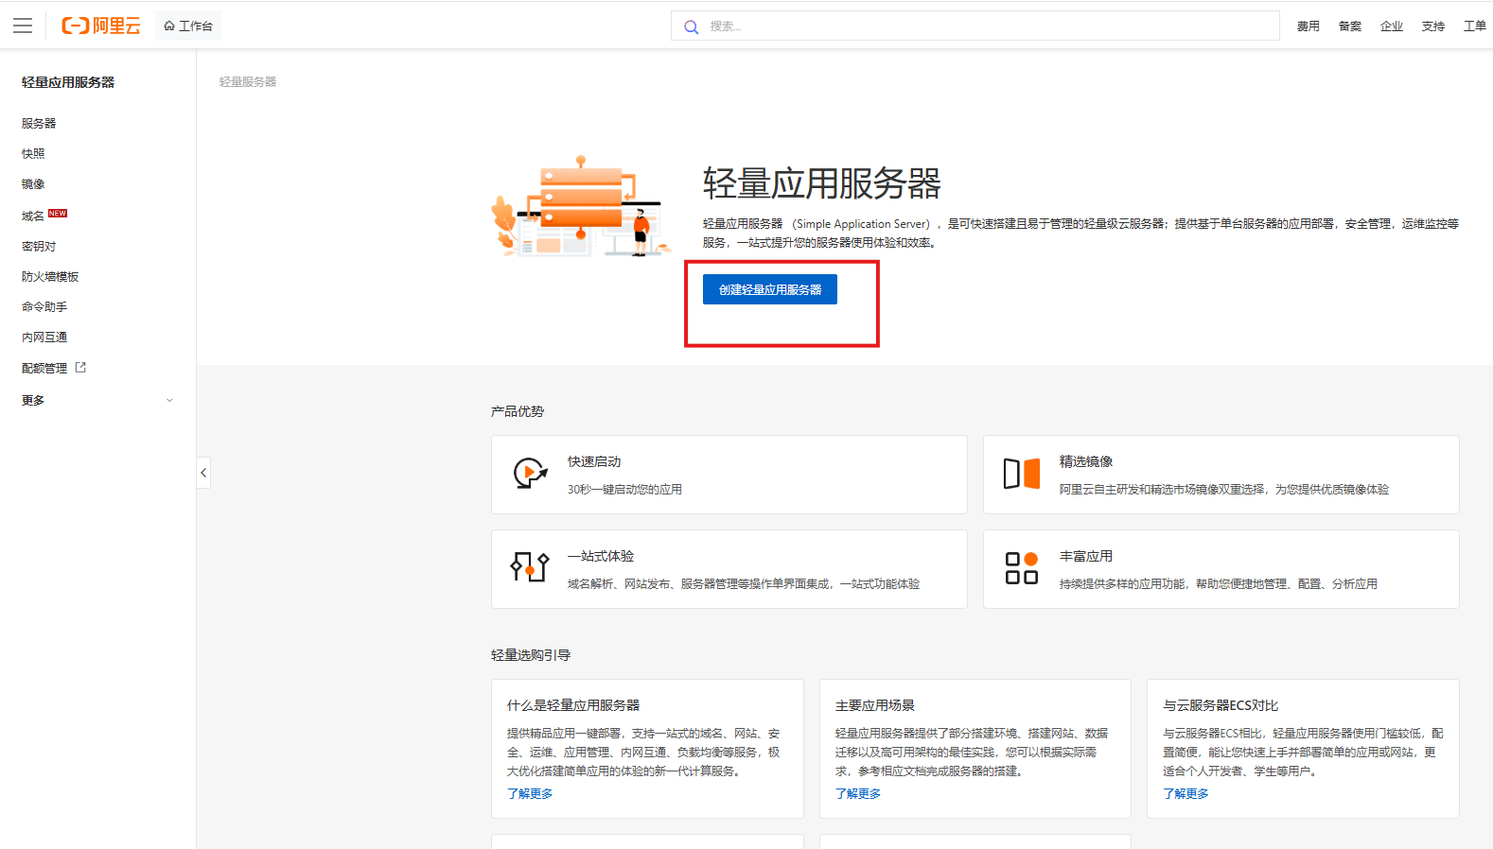
Task: Click the 快速启动 play icon
Action: 530,473
